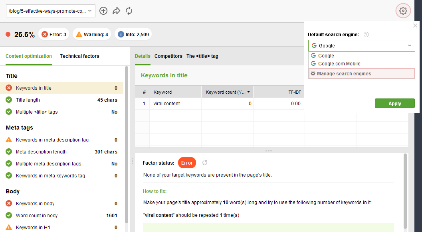Open Keyword count column sort arrow

(x=248, y=92)
